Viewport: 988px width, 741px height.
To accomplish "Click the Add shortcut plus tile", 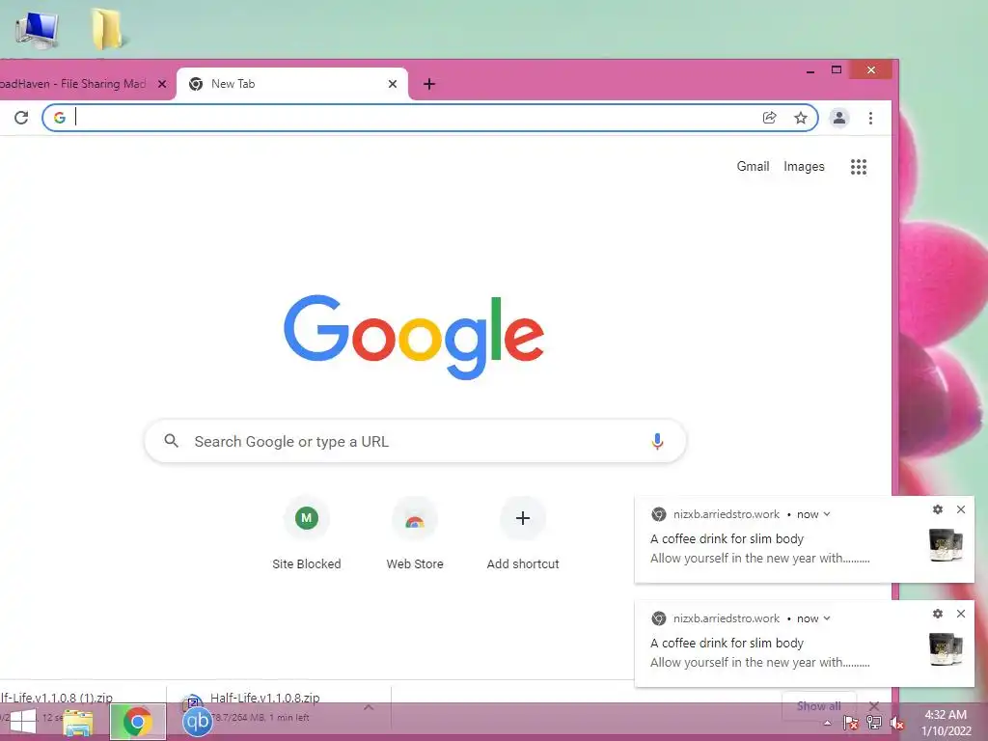I will [x=523, y=535].
